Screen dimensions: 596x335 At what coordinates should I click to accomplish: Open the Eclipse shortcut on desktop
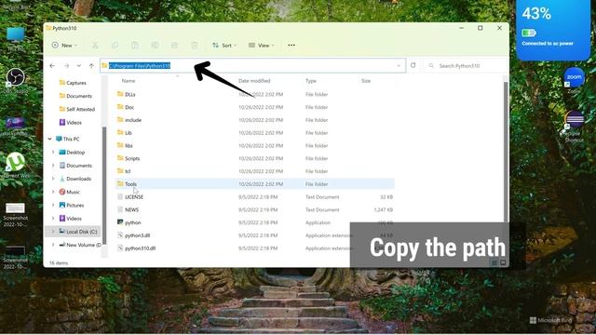[x=574, y=127]
